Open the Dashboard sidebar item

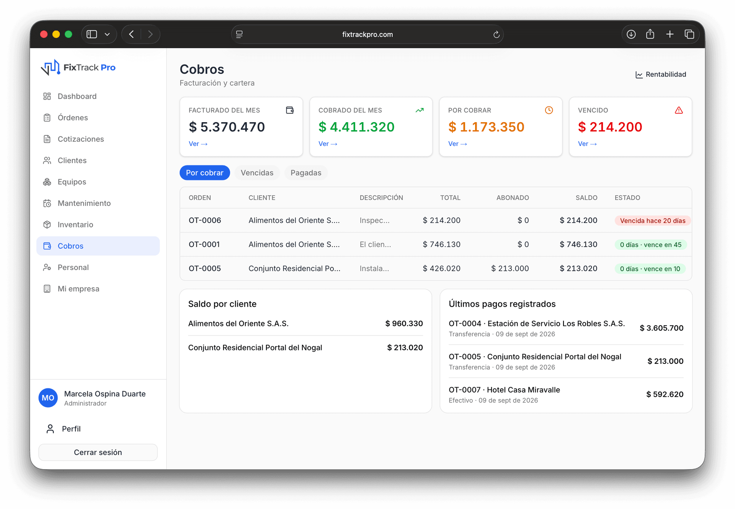(98, 96)
